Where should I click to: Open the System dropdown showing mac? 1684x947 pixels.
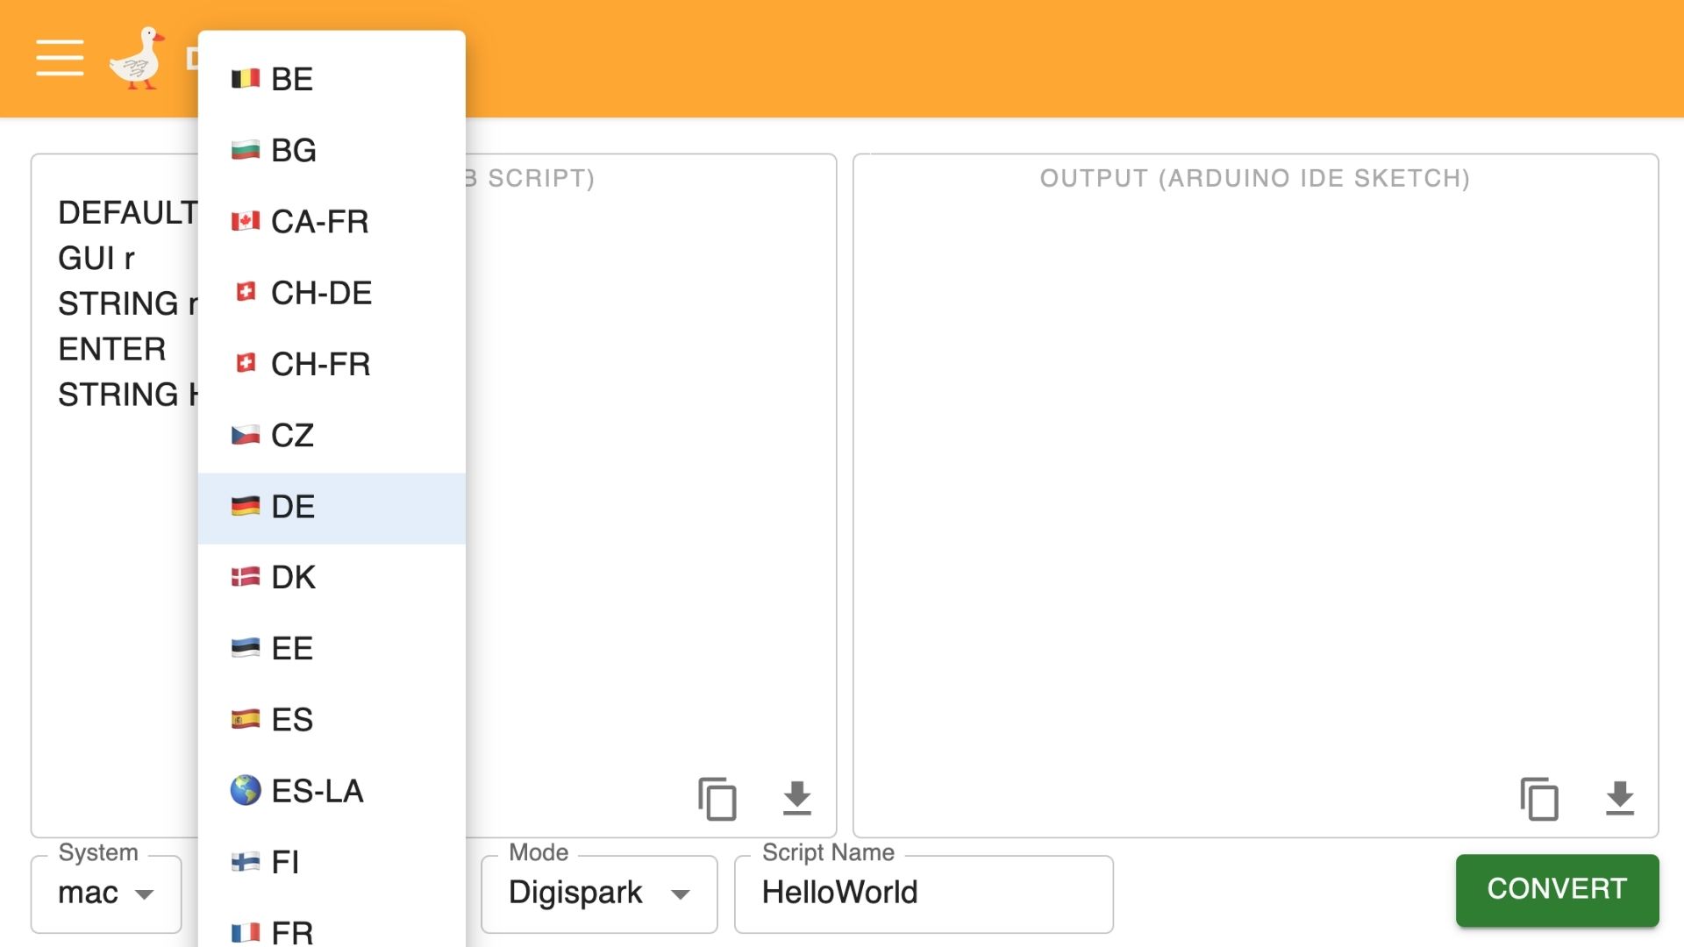pyautogui.click(x=106, y=894)
